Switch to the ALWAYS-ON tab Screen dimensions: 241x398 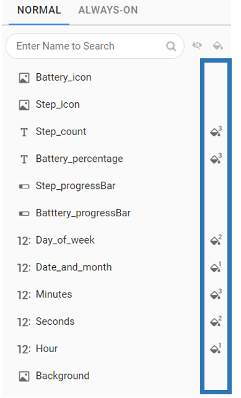pyautogui.click(x=108, y=10)
